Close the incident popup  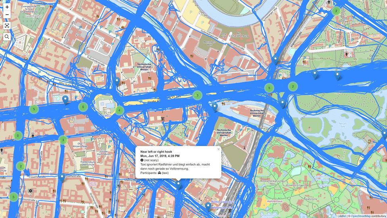tap(218, 149)
